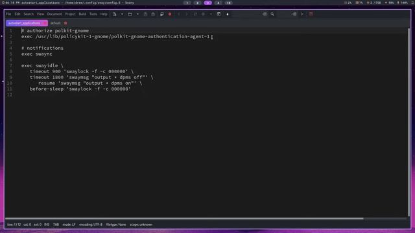Compile the current file
This screenshot has width=415, height=233.
(x=195, y=14)
